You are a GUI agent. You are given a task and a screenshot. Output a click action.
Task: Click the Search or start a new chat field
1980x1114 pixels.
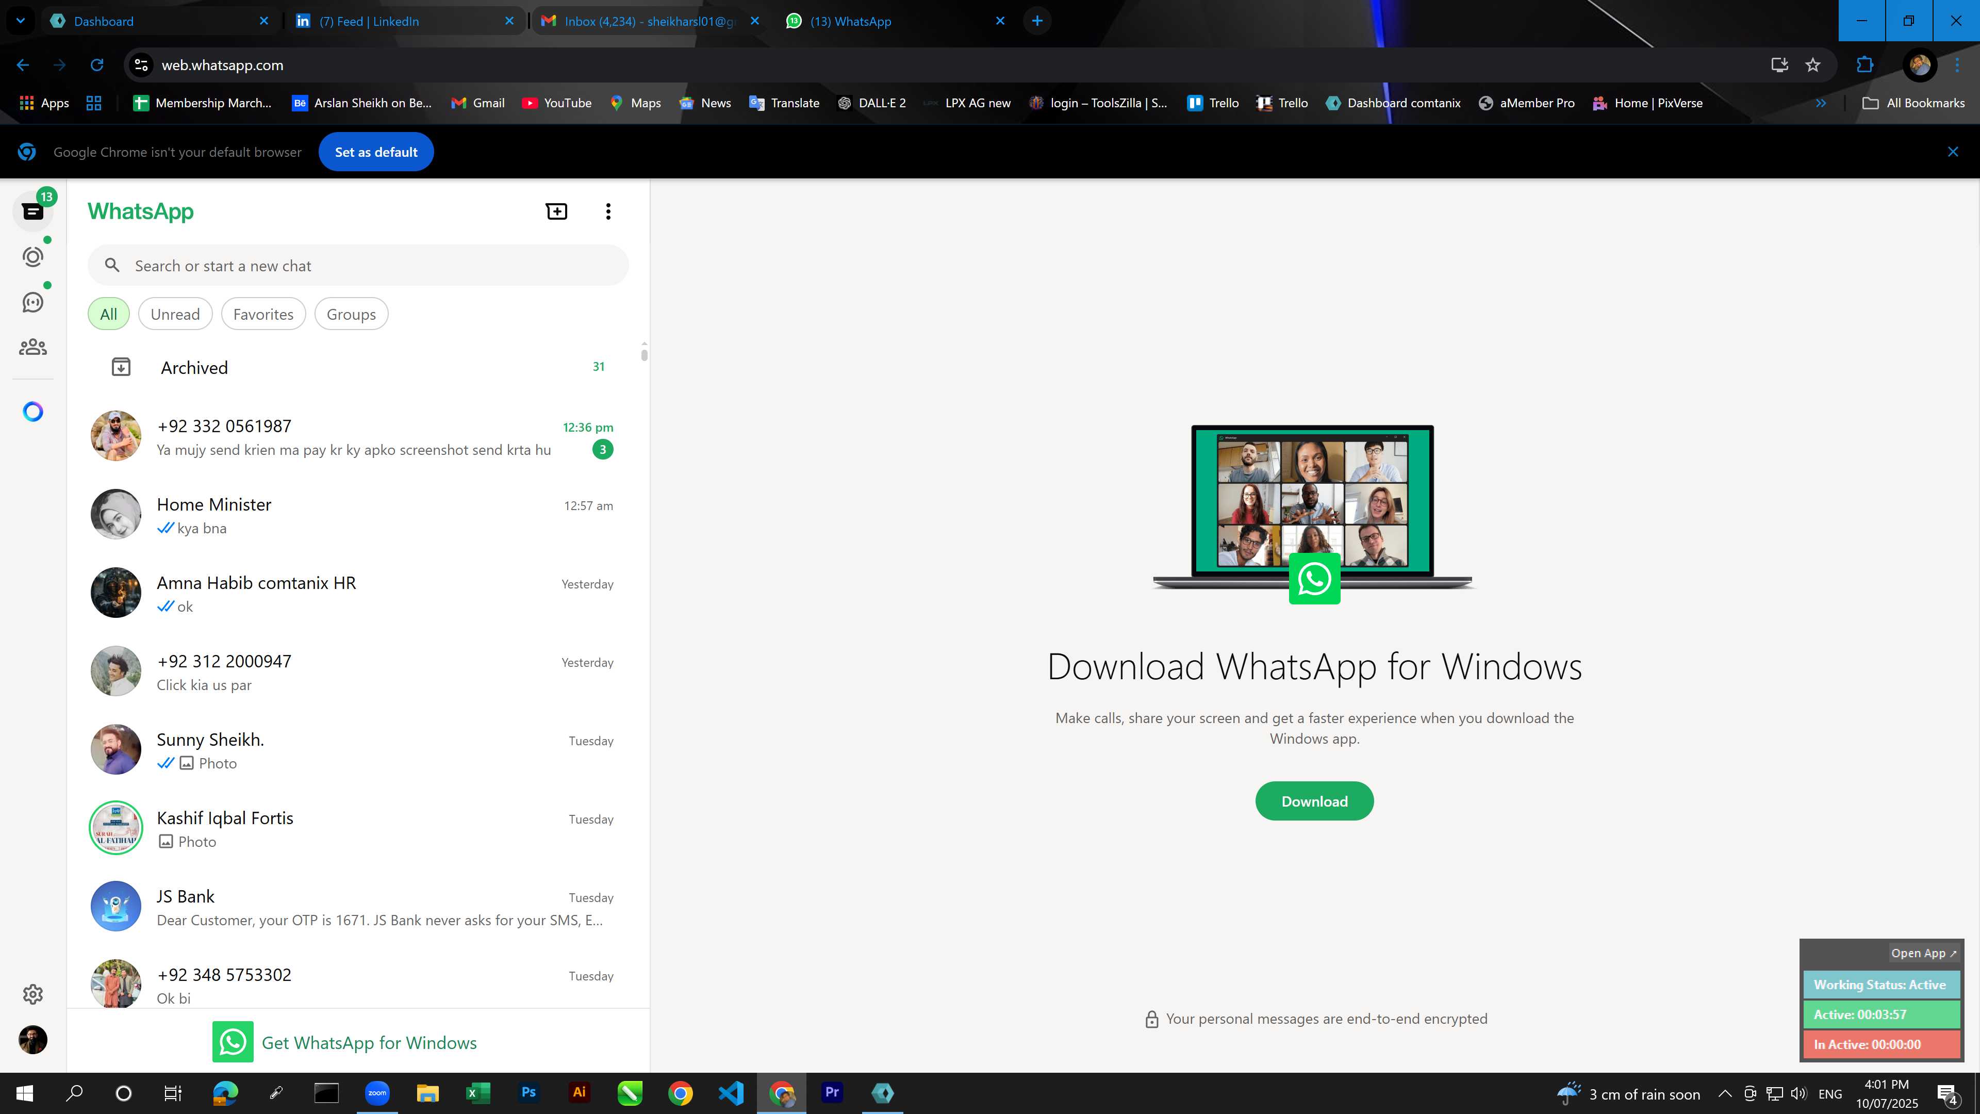coord(358,265)
